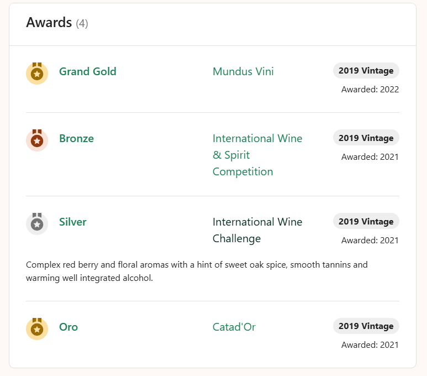The image size is (427, 376).
Task: Open the Silver award link
Action: click(x=73, y=222)
